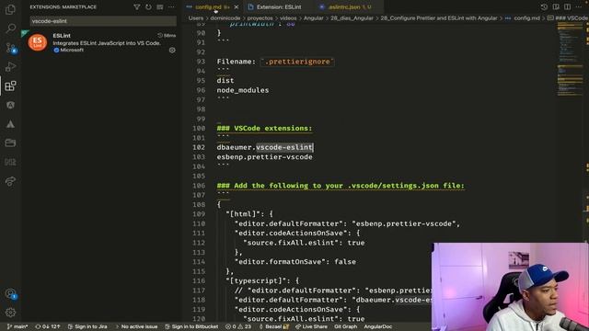
Task: Click dominicode in the breadcrumb path
Action: (225, 18)
